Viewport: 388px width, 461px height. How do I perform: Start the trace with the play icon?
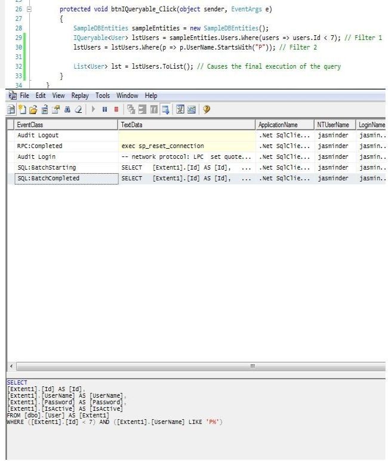[93, 109]
